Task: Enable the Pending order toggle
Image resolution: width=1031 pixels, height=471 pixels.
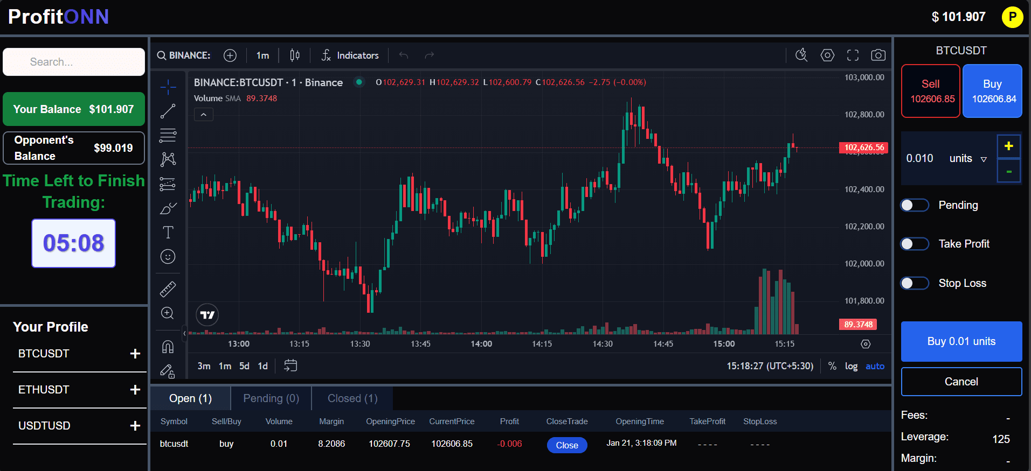Action: click(x=915, y=205)
